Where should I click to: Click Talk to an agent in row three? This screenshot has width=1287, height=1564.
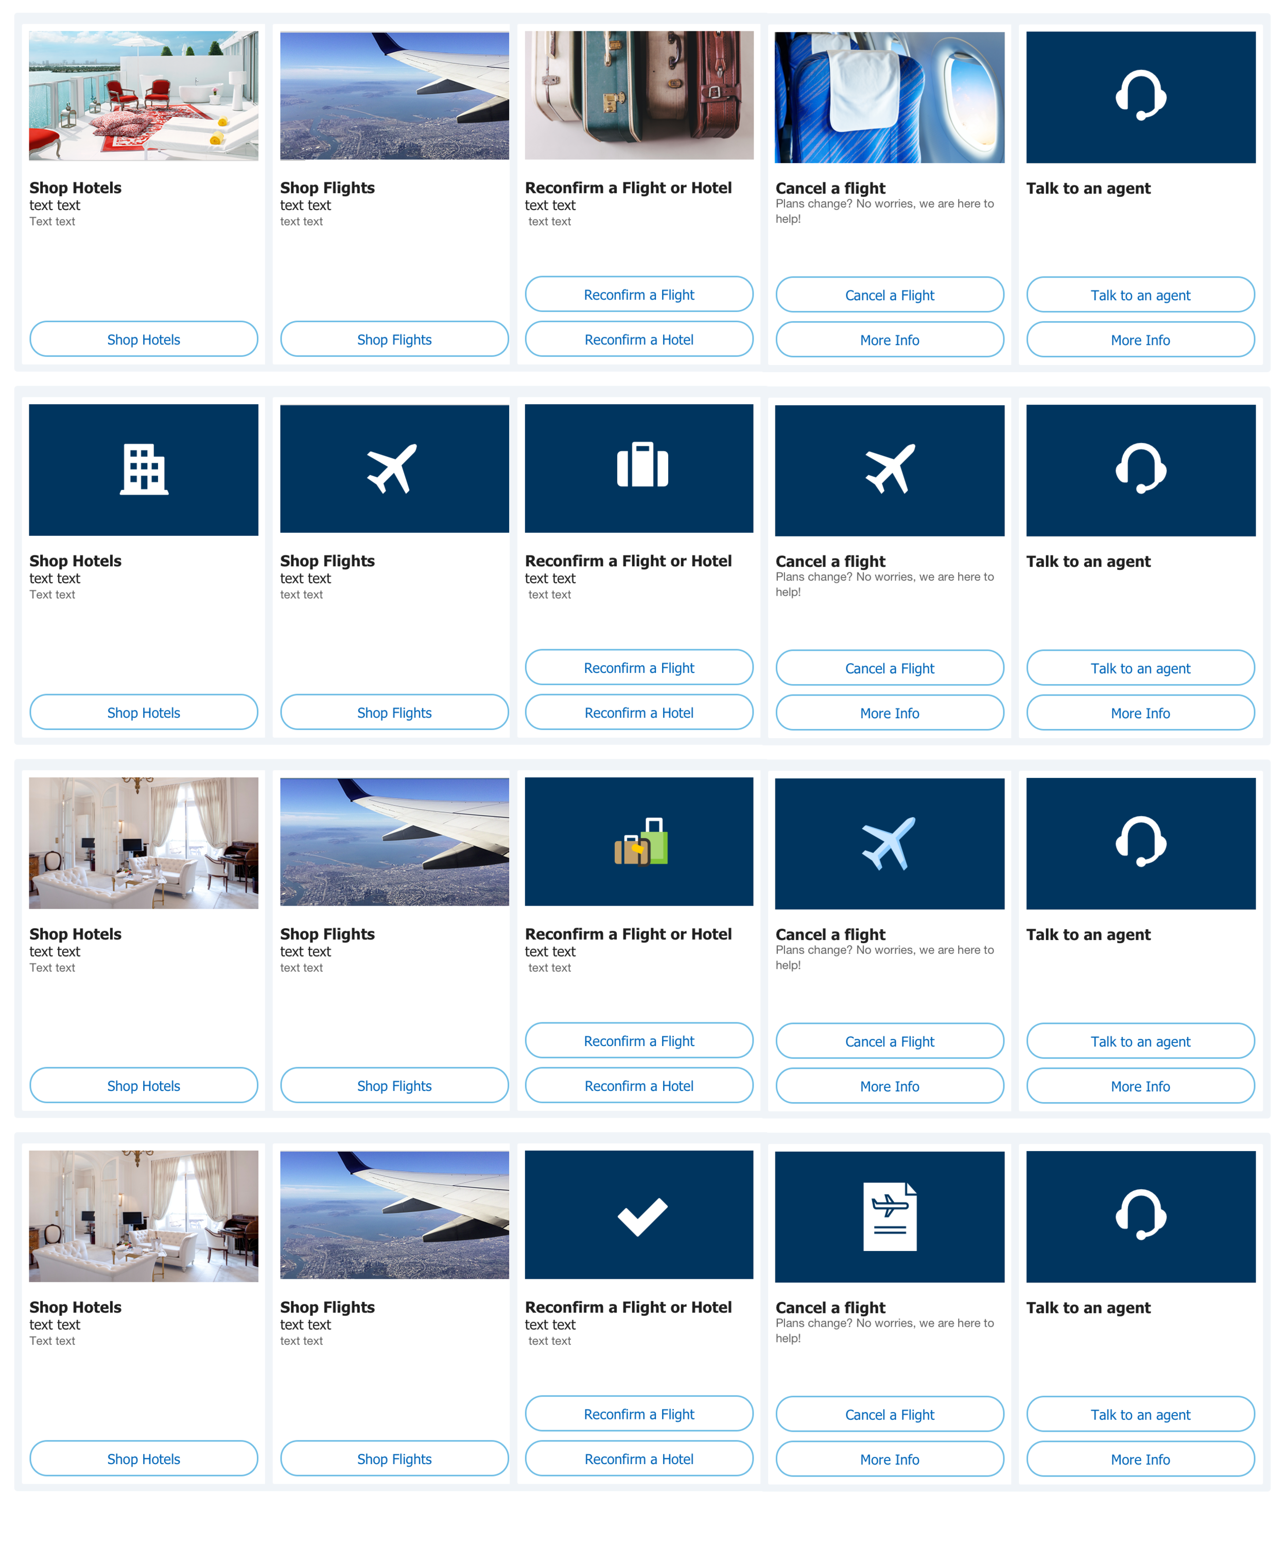[x=1140, y=1040]
